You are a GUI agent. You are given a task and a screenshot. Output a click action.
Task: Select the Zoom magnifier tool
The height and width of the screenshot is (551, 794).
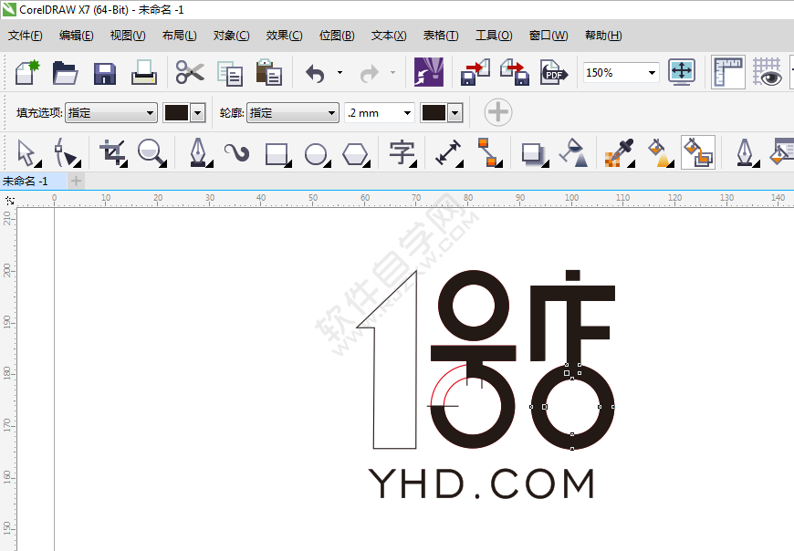[x=151, y=153]
